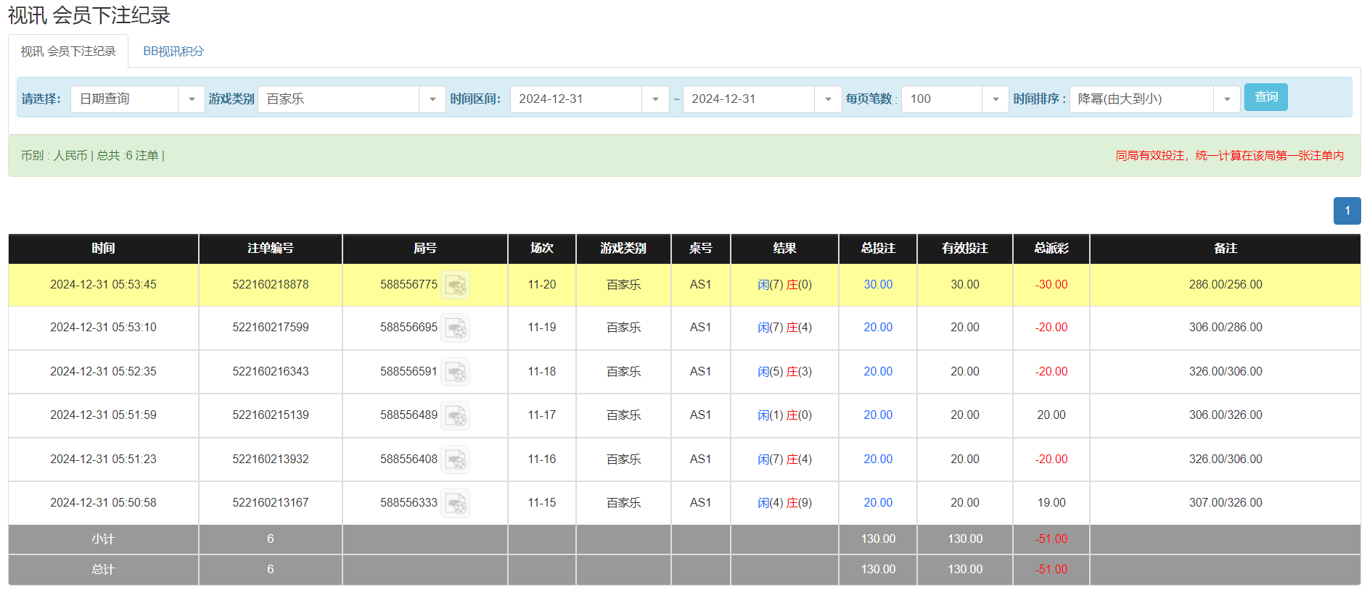Click the 查询 search button
1367x603 pixels.
(1265, 97)
